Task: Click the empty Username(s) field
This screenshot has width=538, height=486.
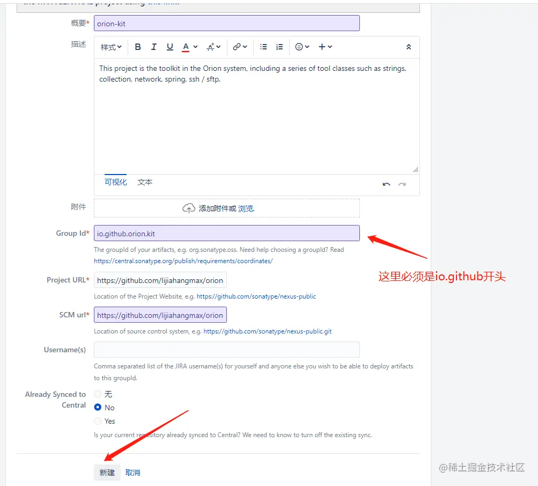Action: click(227, 350)
